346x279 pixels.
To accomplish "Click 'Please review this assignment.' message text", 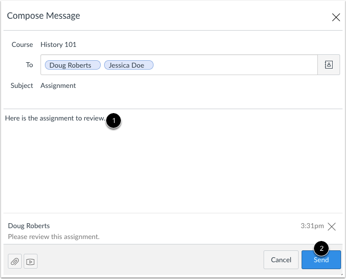I will click(x=54, y=237).
